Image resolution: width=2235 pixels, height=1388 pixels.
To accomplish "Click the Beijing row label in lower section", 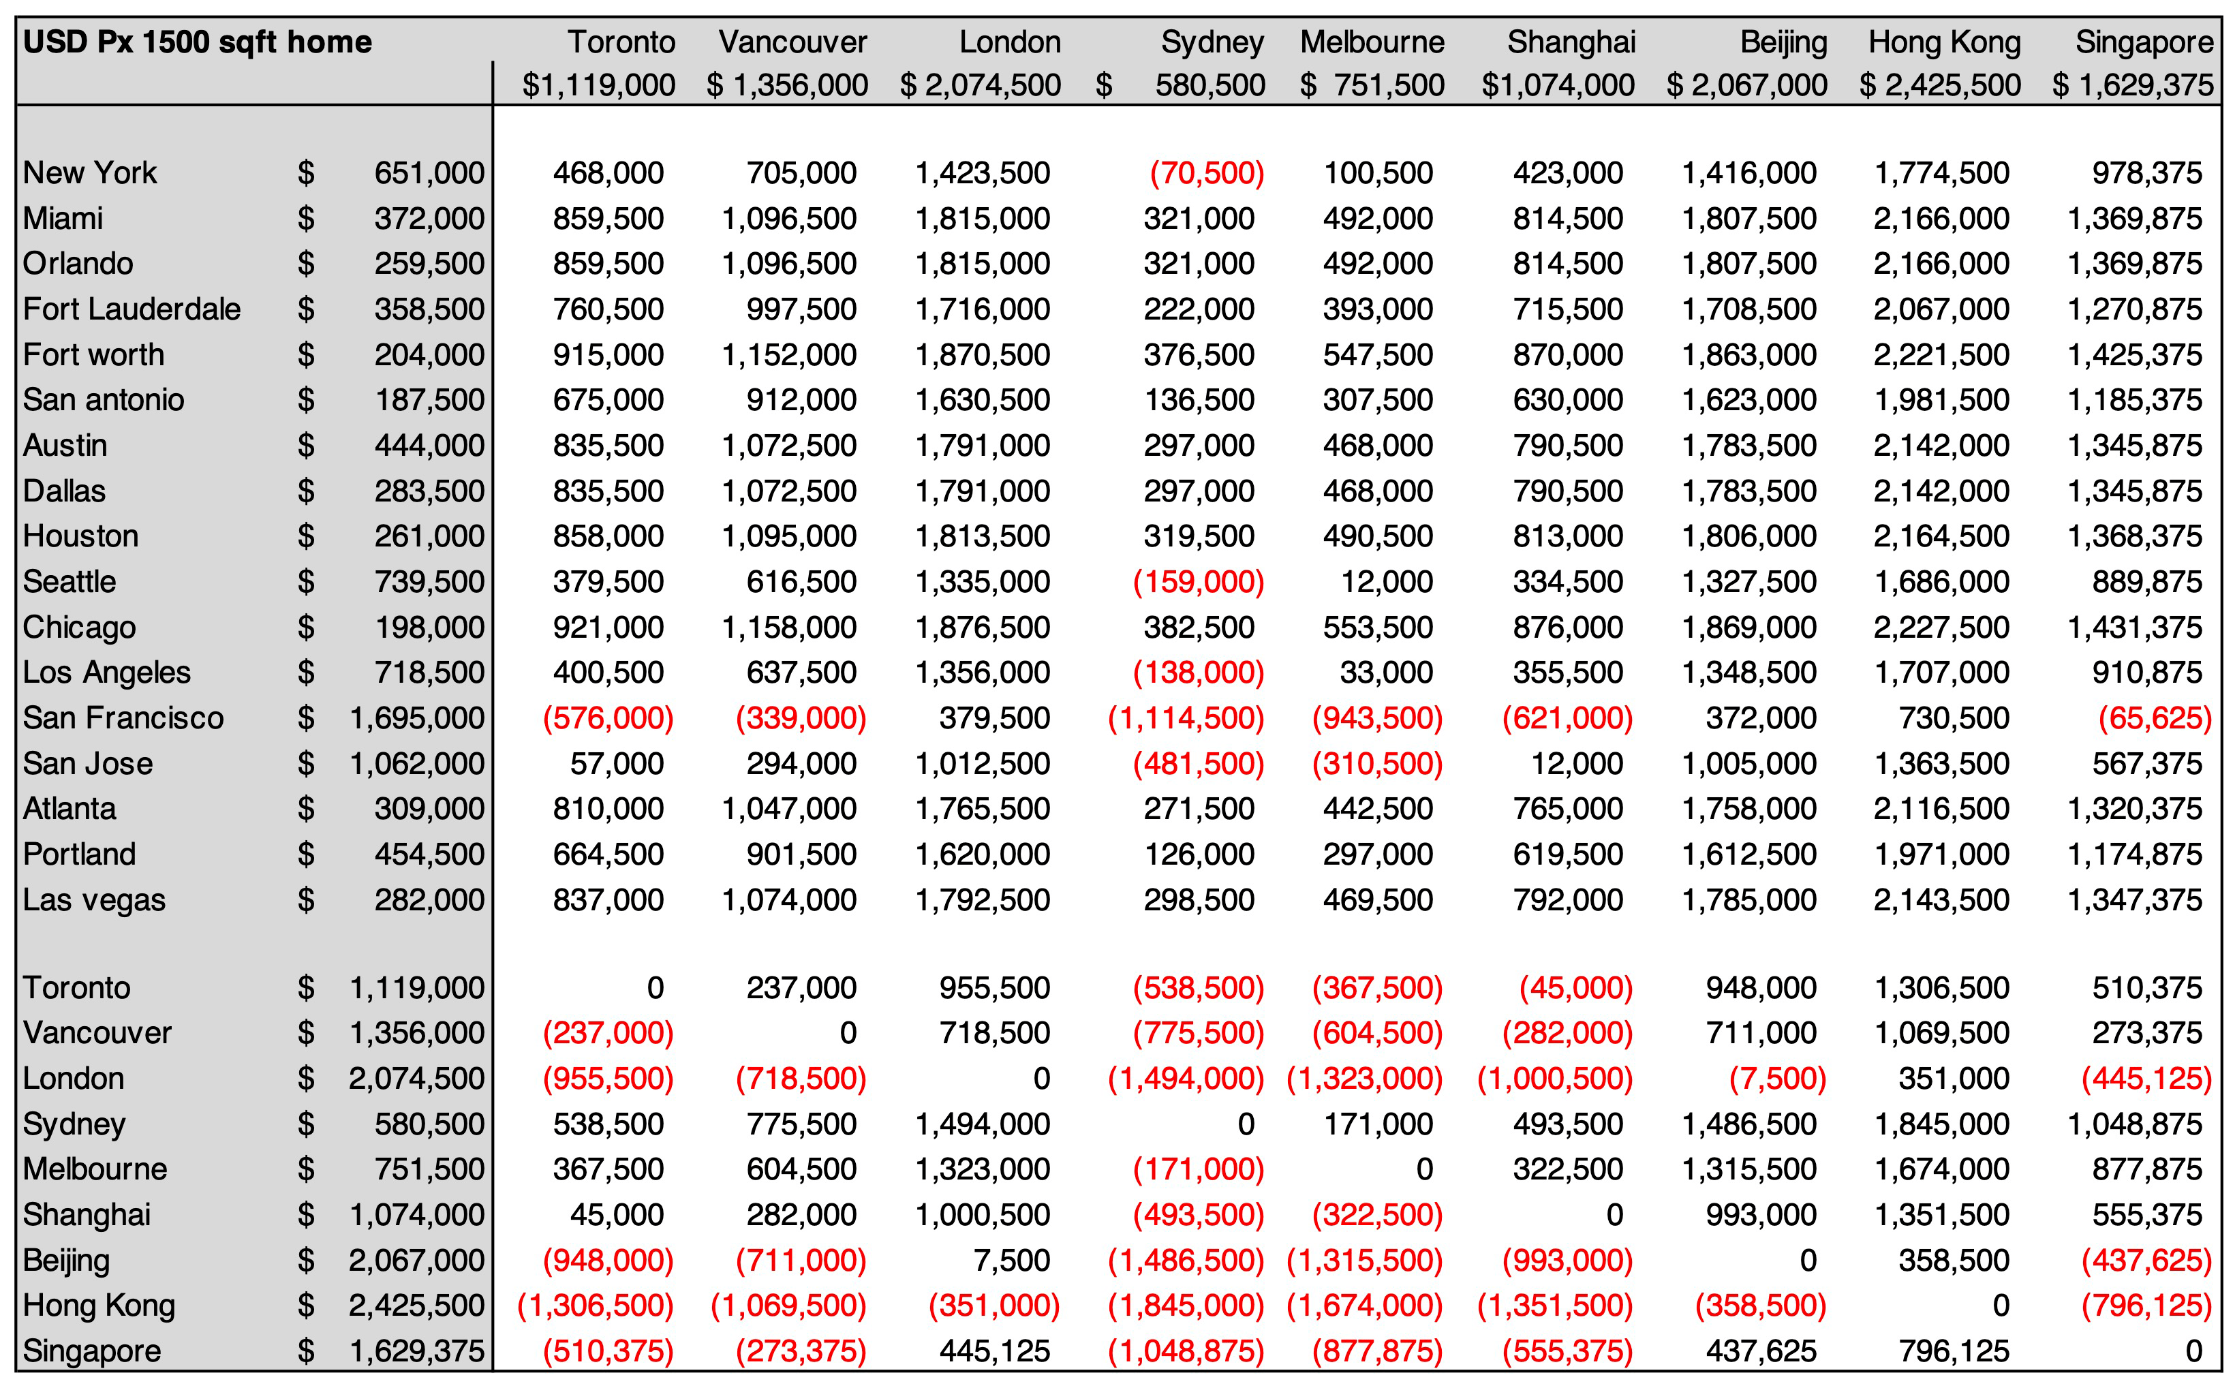I will tap(66, 1261).
